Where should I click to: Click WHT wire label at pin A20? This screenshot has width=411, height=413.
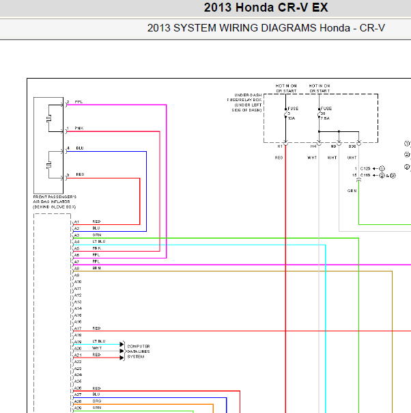tap(97, 348)
